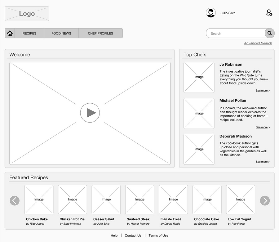Viewport: 279px width, 242px height.
Task: Click Jo Robinson's chef image
Action: [x=199, y=77]
